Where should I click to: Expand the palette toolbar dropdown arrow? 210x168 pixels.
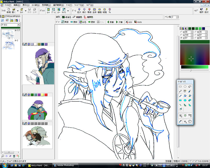coord(68,11)
